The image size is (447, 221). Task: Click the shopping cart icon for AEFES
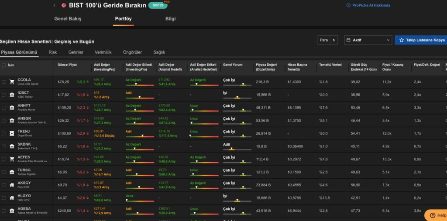(x=12, y=159)
